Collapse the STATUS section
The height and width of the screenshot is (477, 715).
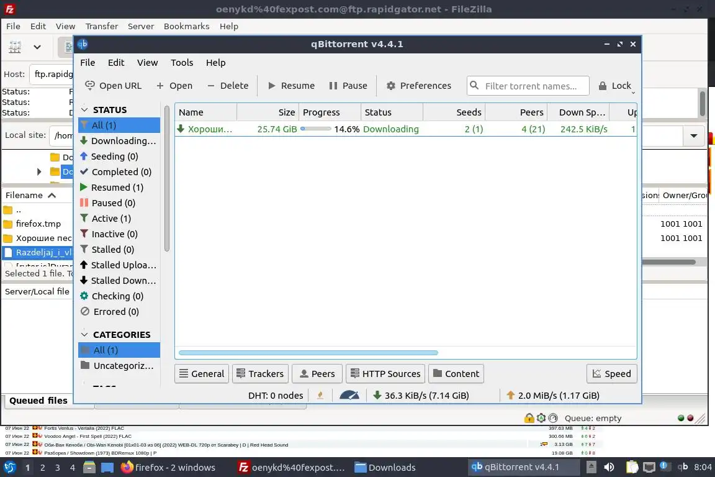84,110
